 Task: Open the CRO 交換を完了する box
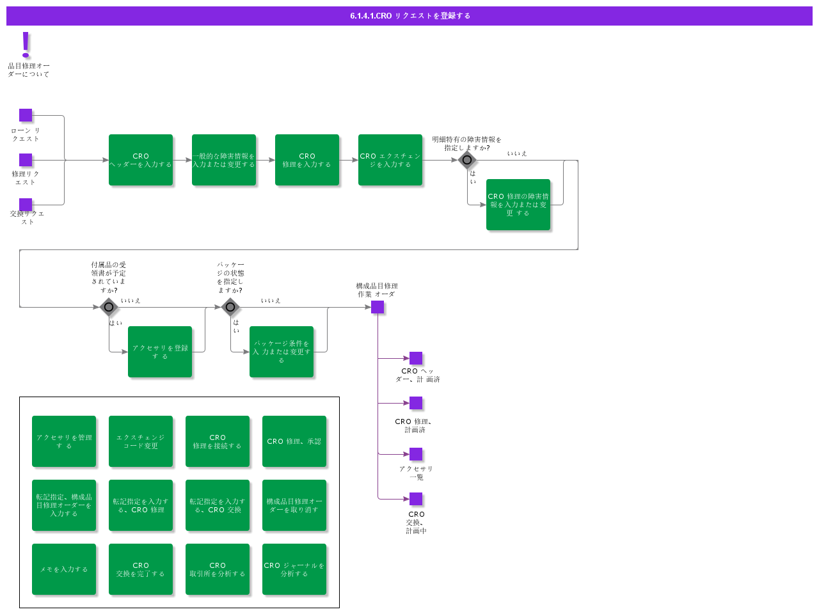click(141, 569)
